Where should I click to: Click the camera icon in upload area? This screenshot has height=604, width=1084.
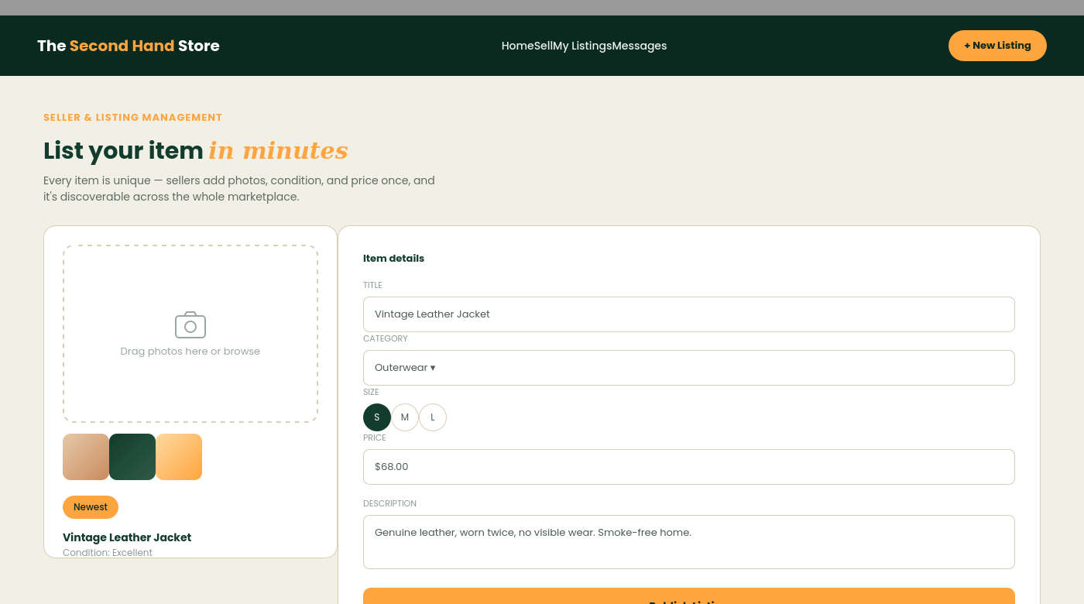[190, 325]
